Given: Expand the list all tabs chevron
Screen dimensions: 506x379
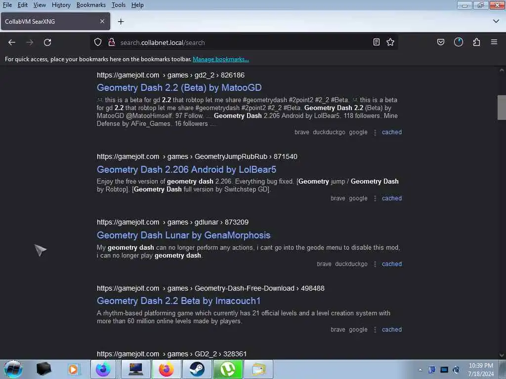Looking at the screenshot, I should (496, 21).
